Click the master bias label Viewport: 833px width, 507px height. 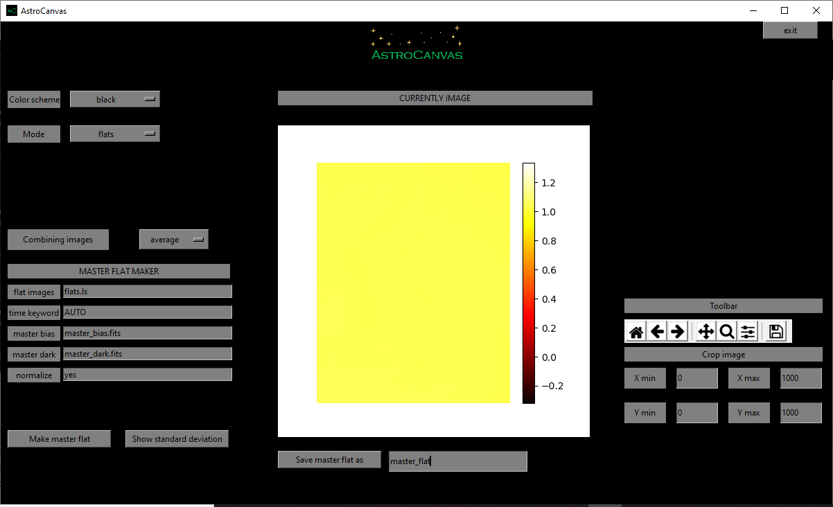click(x=34, y=333)
